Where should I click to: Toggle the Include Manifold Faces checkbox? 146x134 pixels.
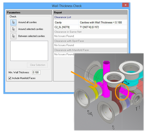coord(10,78)
